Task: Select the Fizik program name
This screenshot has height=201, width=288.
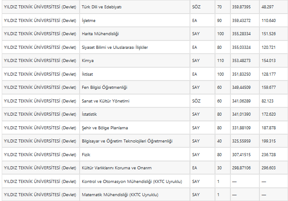Action: point(87,155)
